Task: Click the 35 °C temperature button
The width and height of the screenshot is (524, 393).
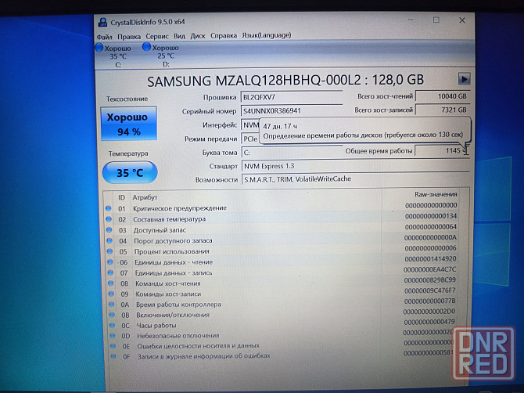Action: [128, 172]
